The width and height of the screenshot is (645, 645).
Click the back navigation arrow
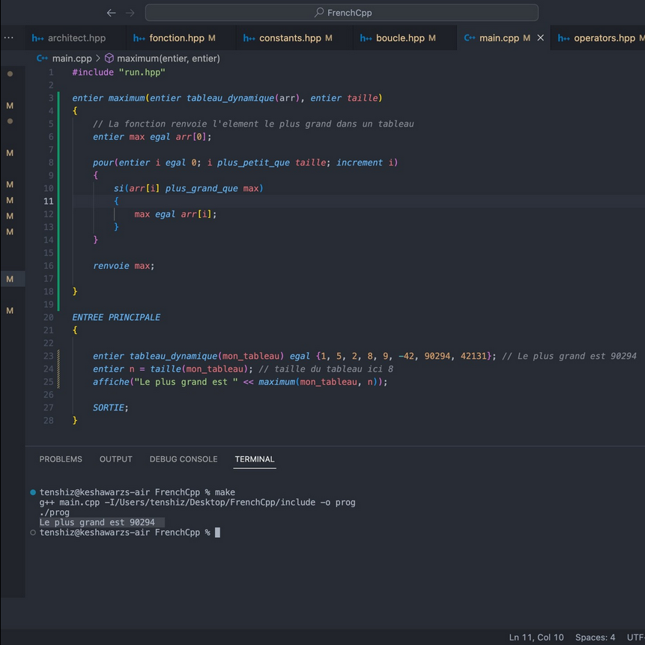click(x=112, y=13)
